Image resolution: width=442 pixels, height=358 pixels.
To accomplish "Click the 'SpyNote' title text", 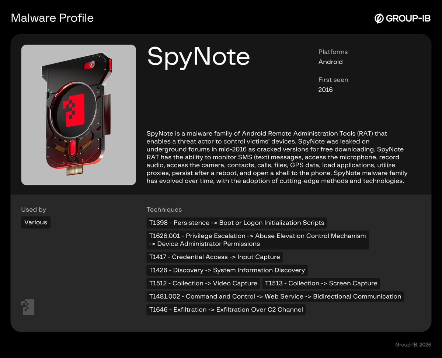I will pos(198,57).
